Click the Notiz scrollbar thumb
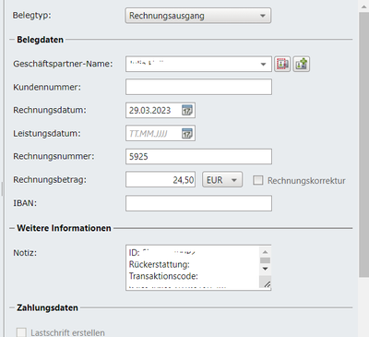 click(265, 260)
